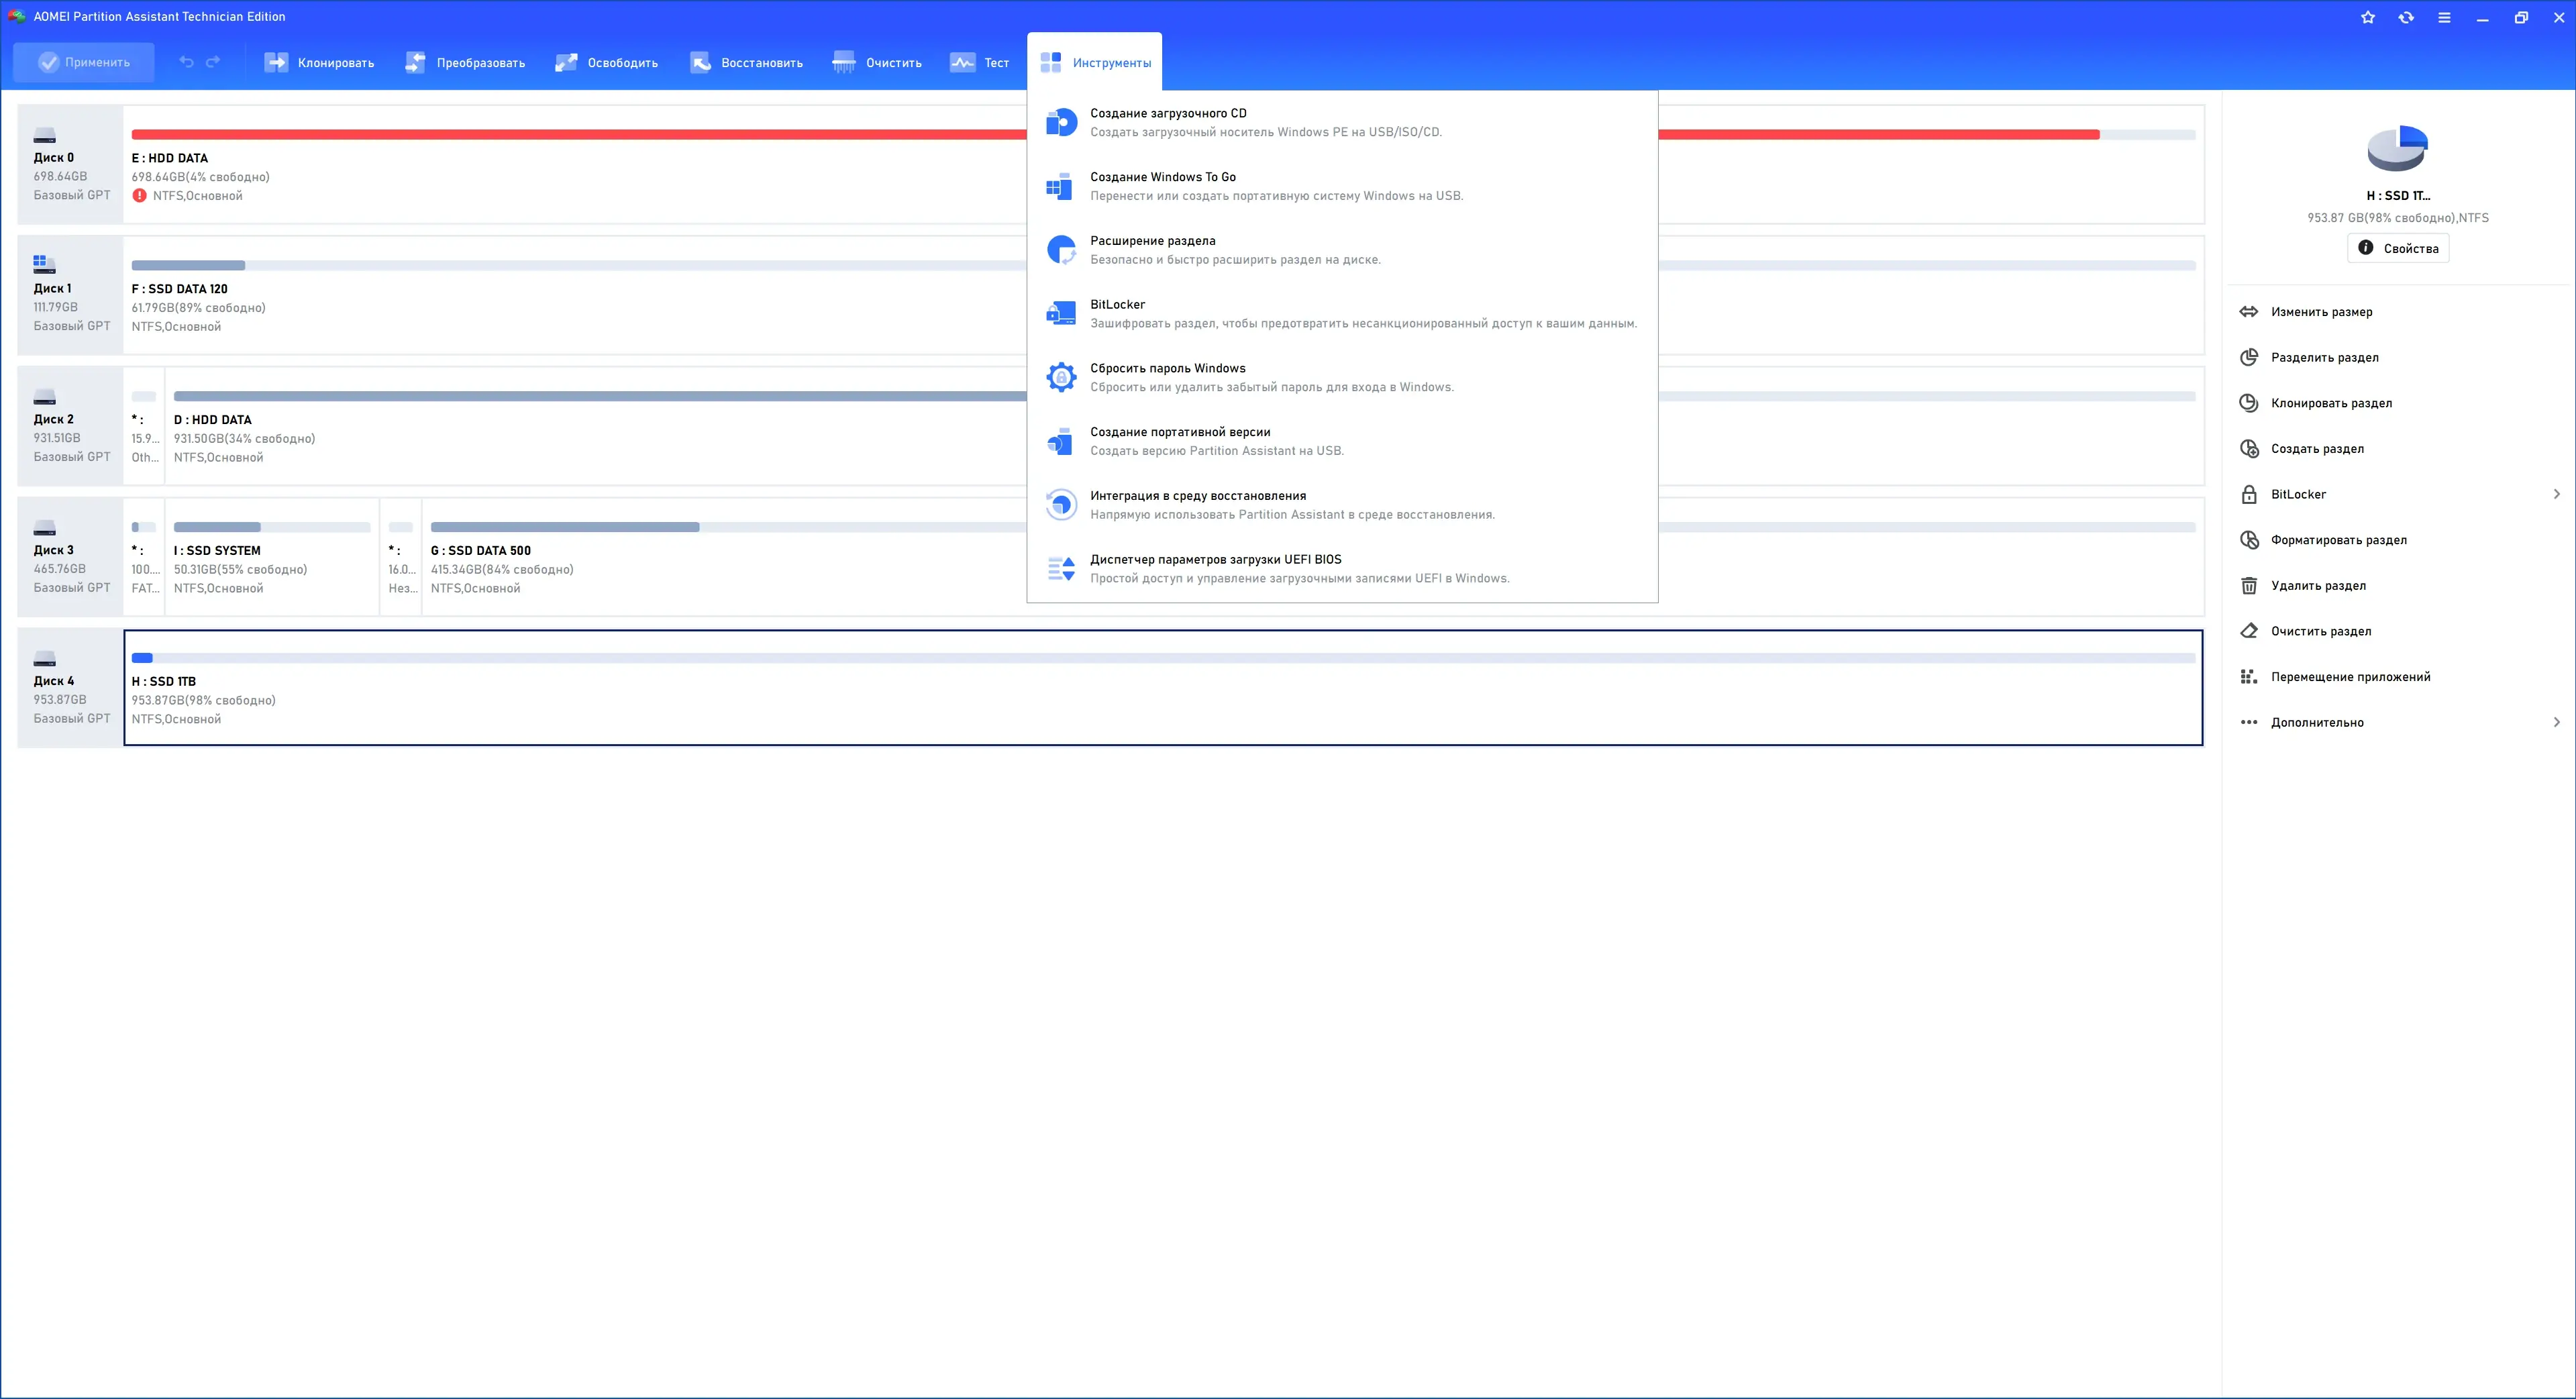This screenshot has height=1399, width=2576.
Task: Click the red usage bar of E: HDD DATA
Action: coord(580,134)
